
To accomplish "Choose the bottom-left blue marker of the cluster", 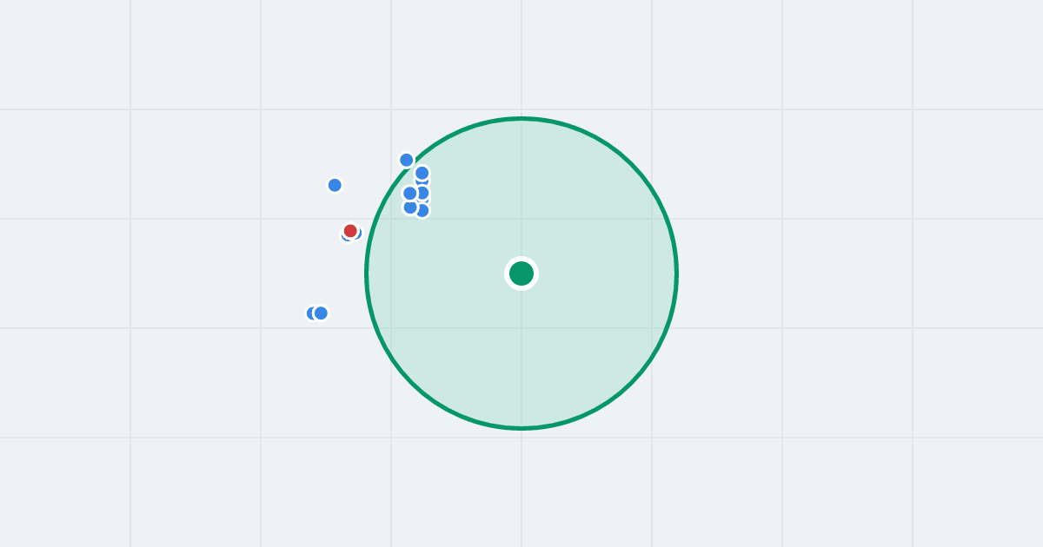I will (x=410, y=207).
